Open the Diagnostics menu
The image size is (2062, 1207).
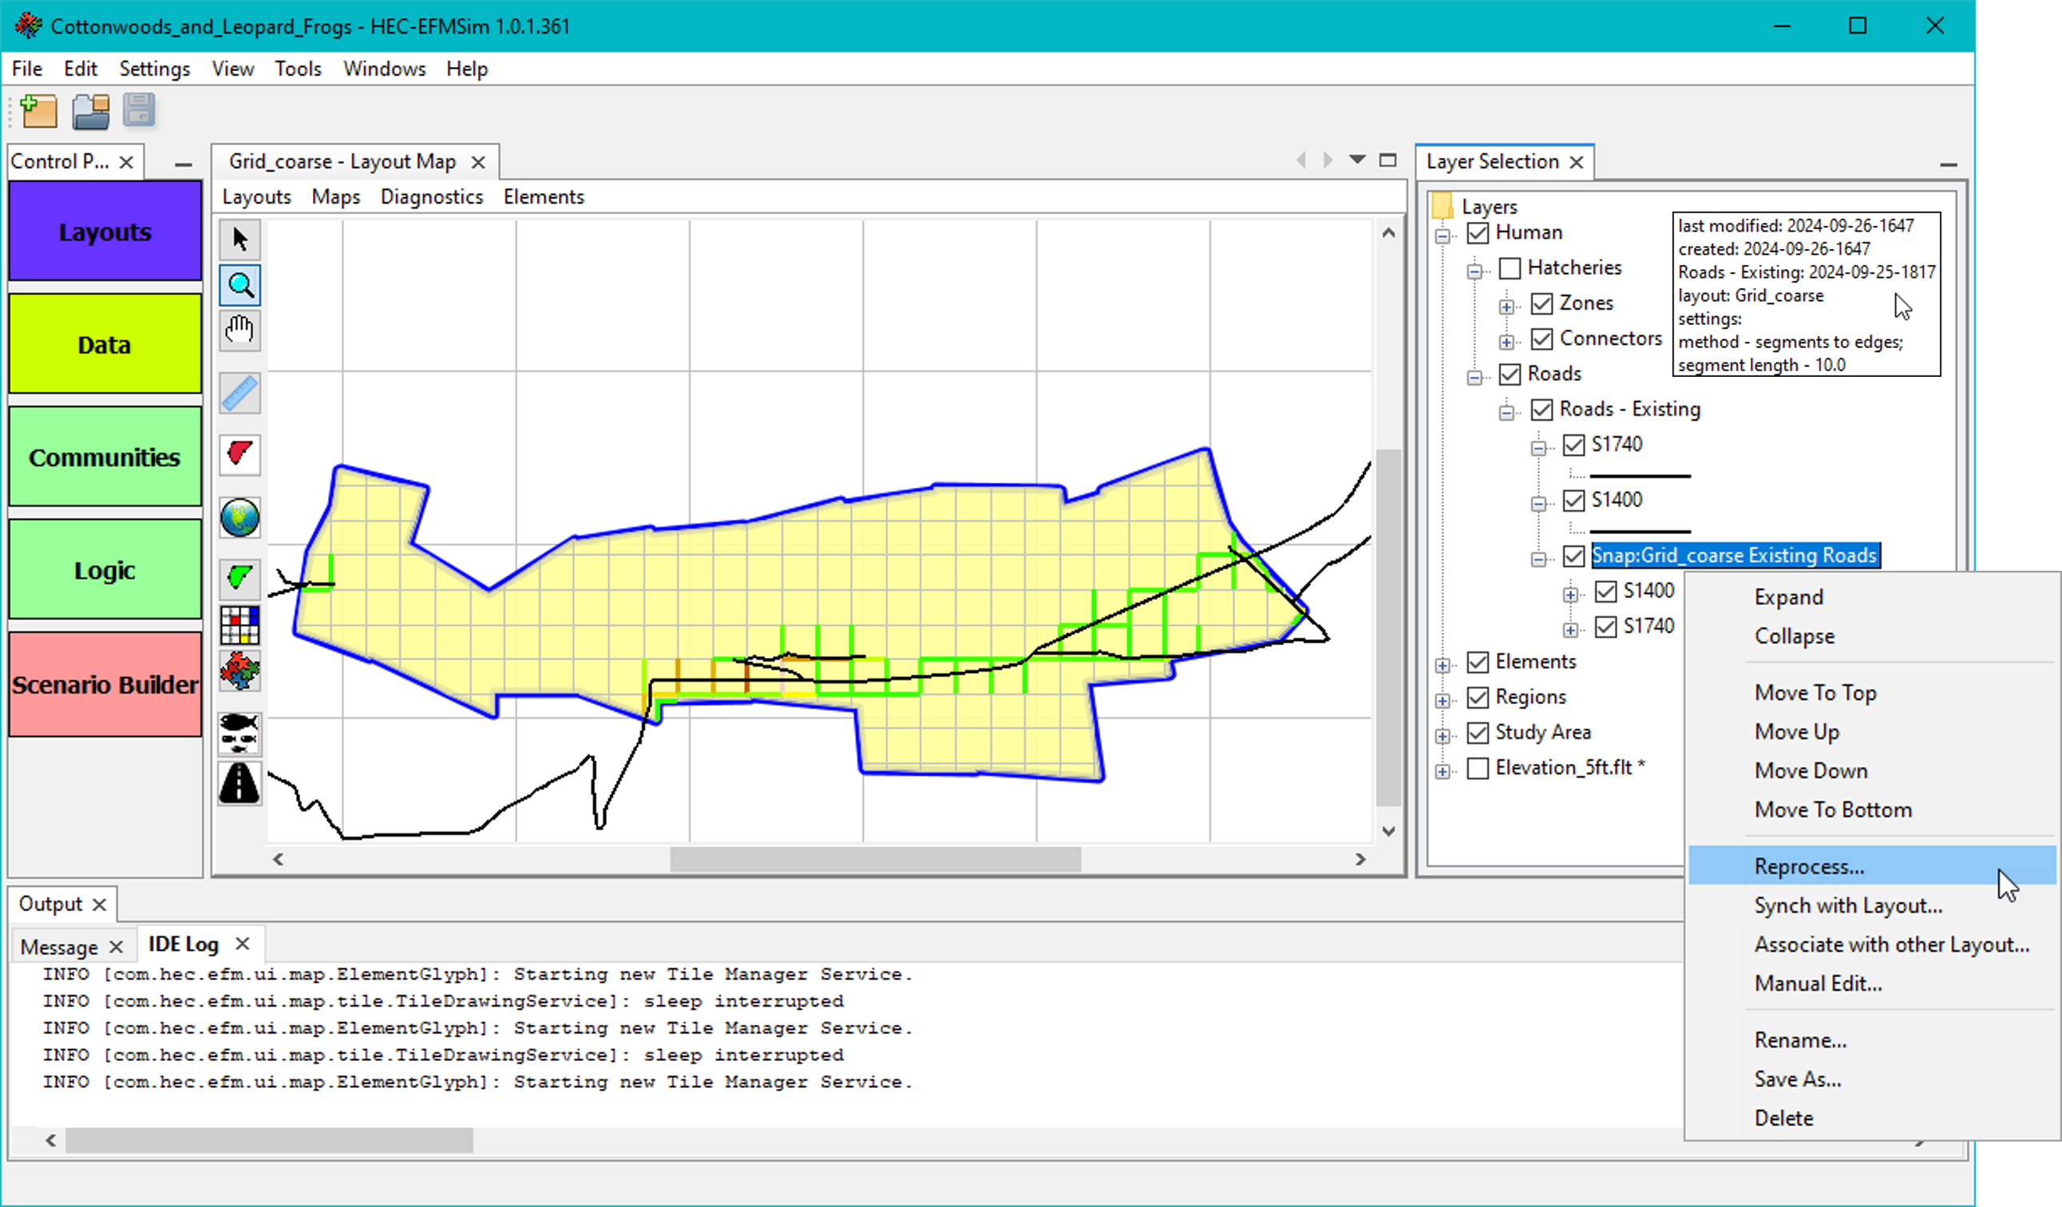pos(431,197)
